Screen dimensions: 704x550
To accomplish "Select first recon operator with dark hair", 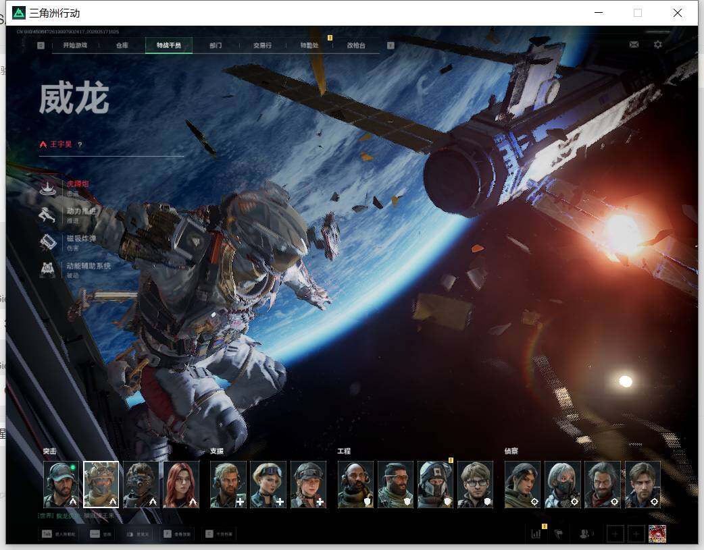I will coord(523,485).
